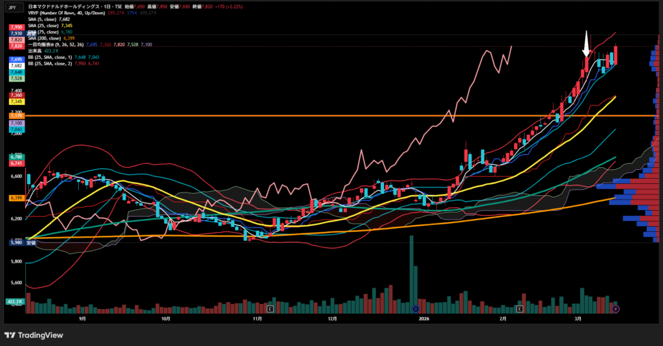Click the earnings E marker in November
Image resolution: width=663 pixels, height=346 pixels.
pos(270,309)
